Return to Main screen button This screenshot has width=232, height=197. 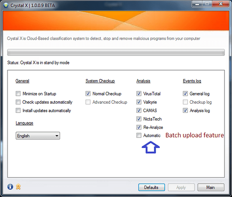pyautogui.click(x=211, y=188)
